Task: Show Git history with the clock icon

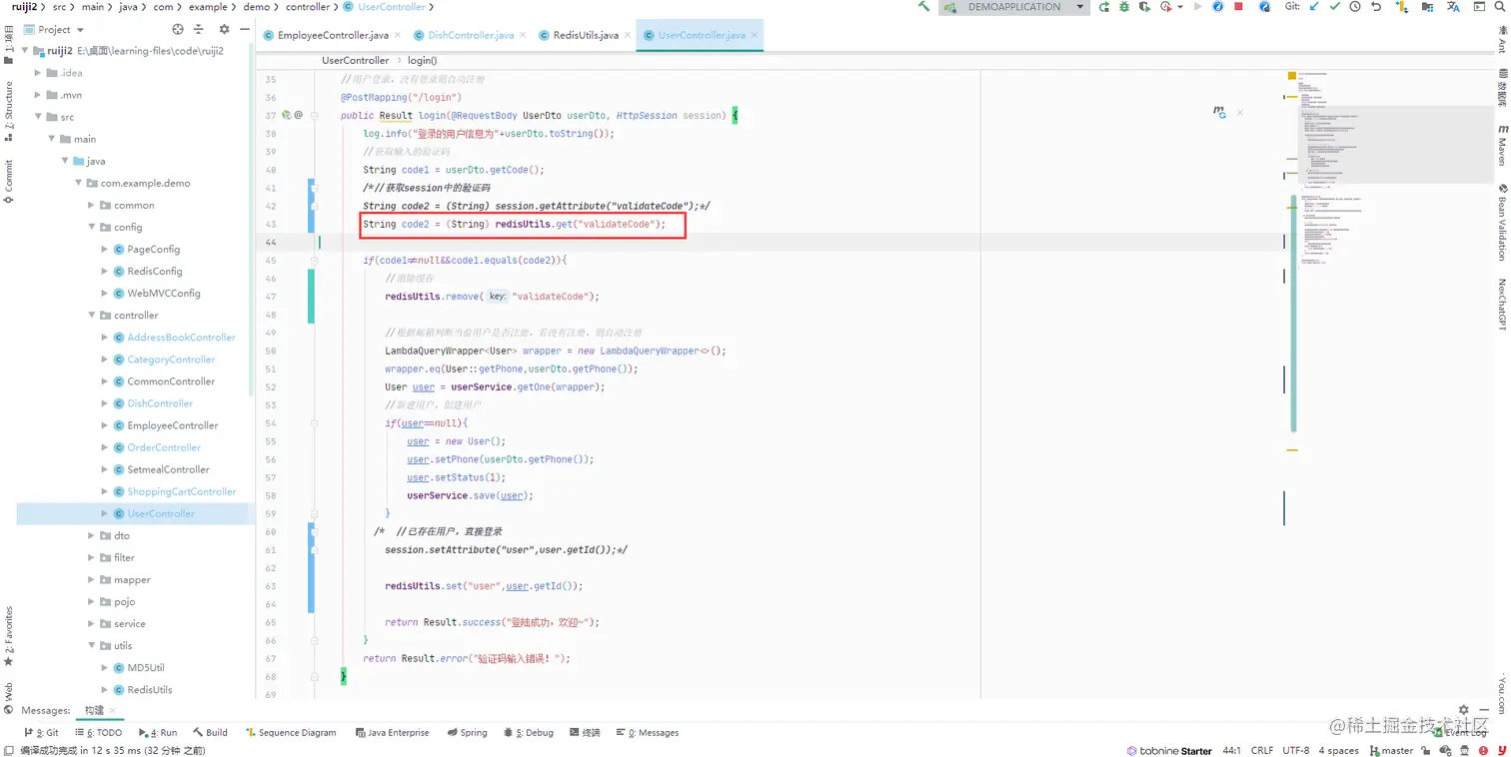Action: coord(1355,7)
